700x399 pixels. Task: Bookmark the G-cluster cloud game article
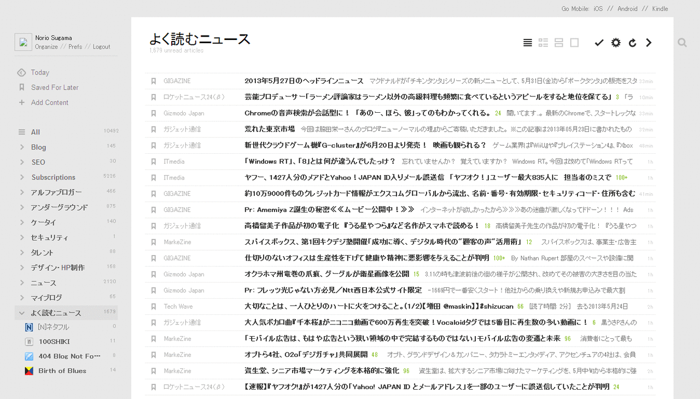coord(154,146)
